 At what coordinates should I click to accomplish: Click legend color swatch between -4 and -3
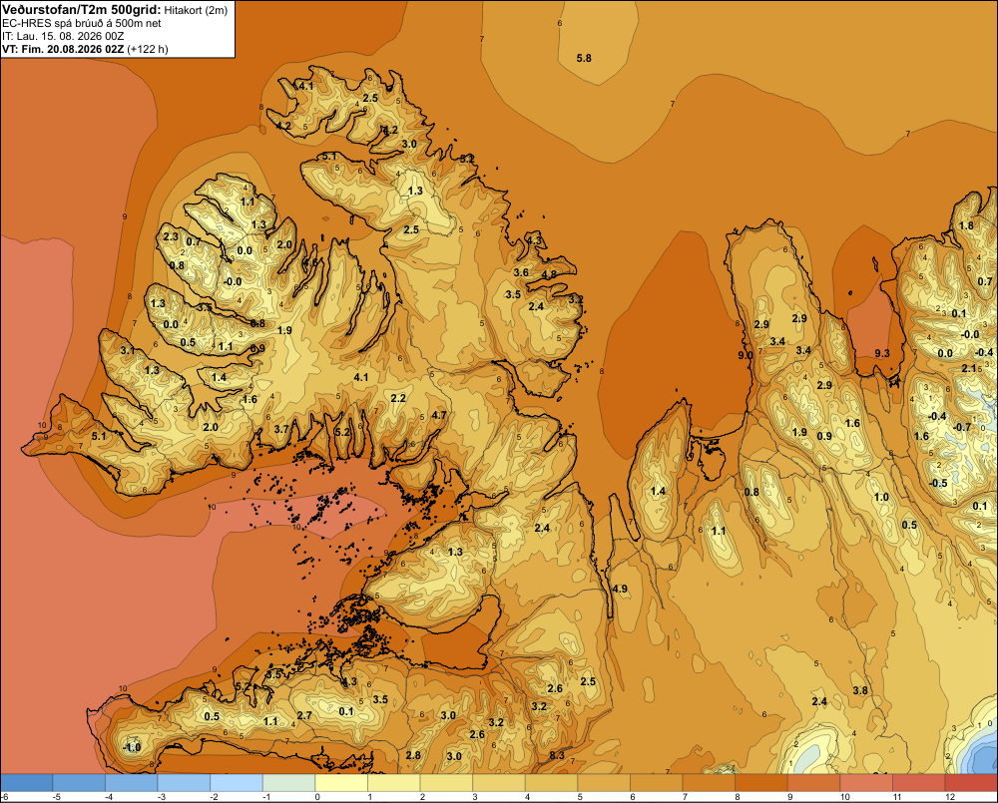pos(131,782)
